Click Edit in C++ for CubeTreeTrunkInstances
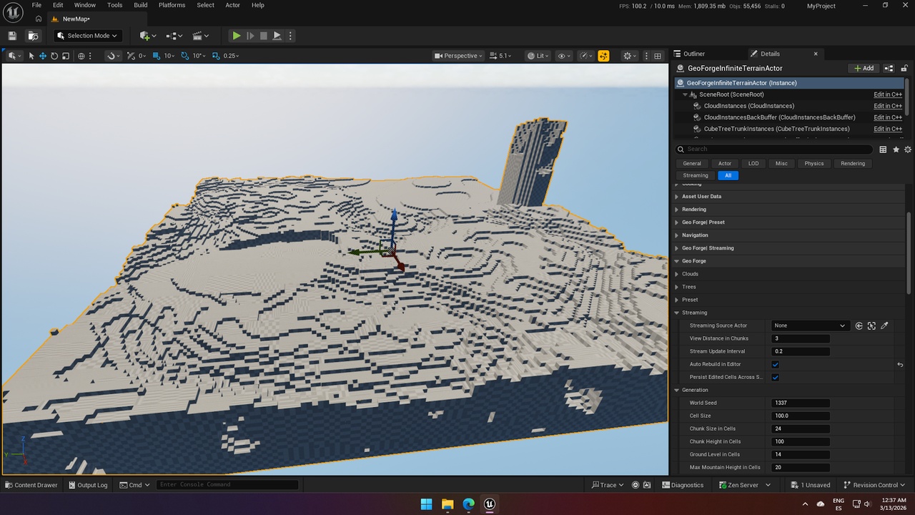 pos(888,129)
